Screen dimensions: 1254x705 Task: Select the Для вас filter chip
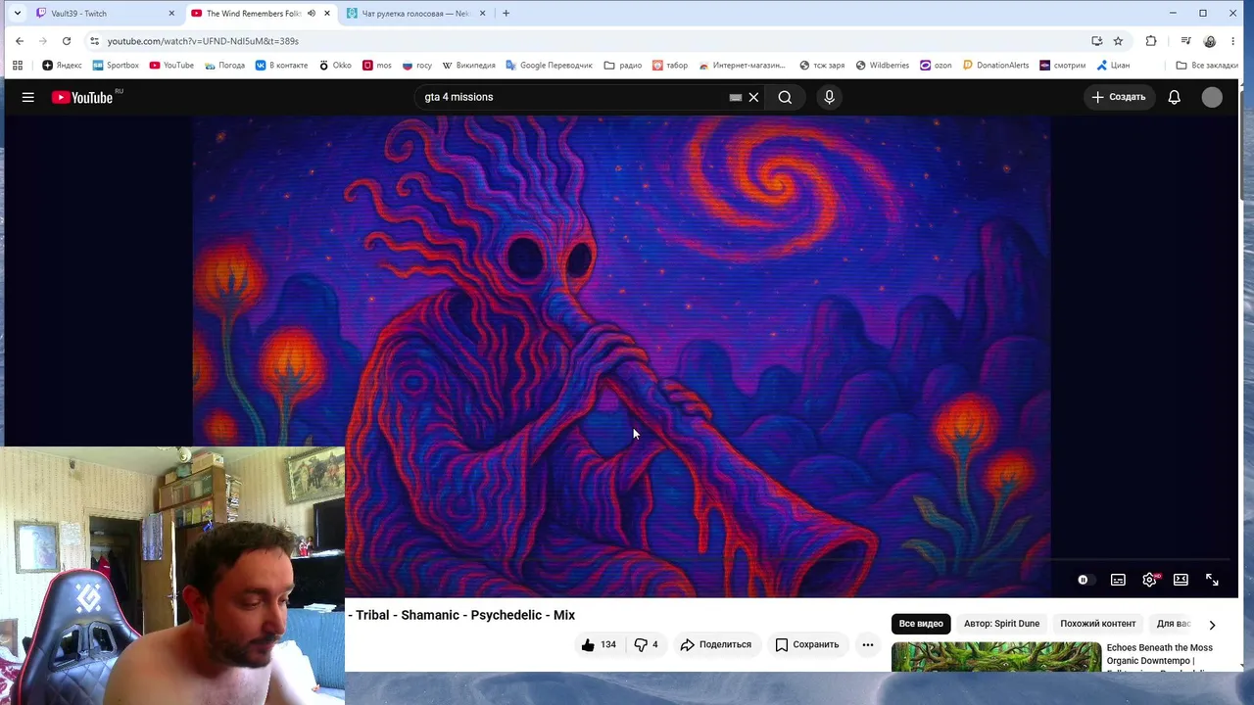(x=1173, y=624)
